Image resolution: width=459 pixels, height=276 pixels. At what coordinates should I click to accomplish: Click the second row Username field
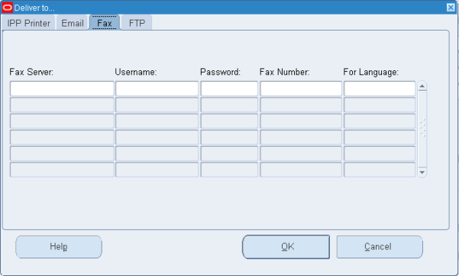point(157,105)
